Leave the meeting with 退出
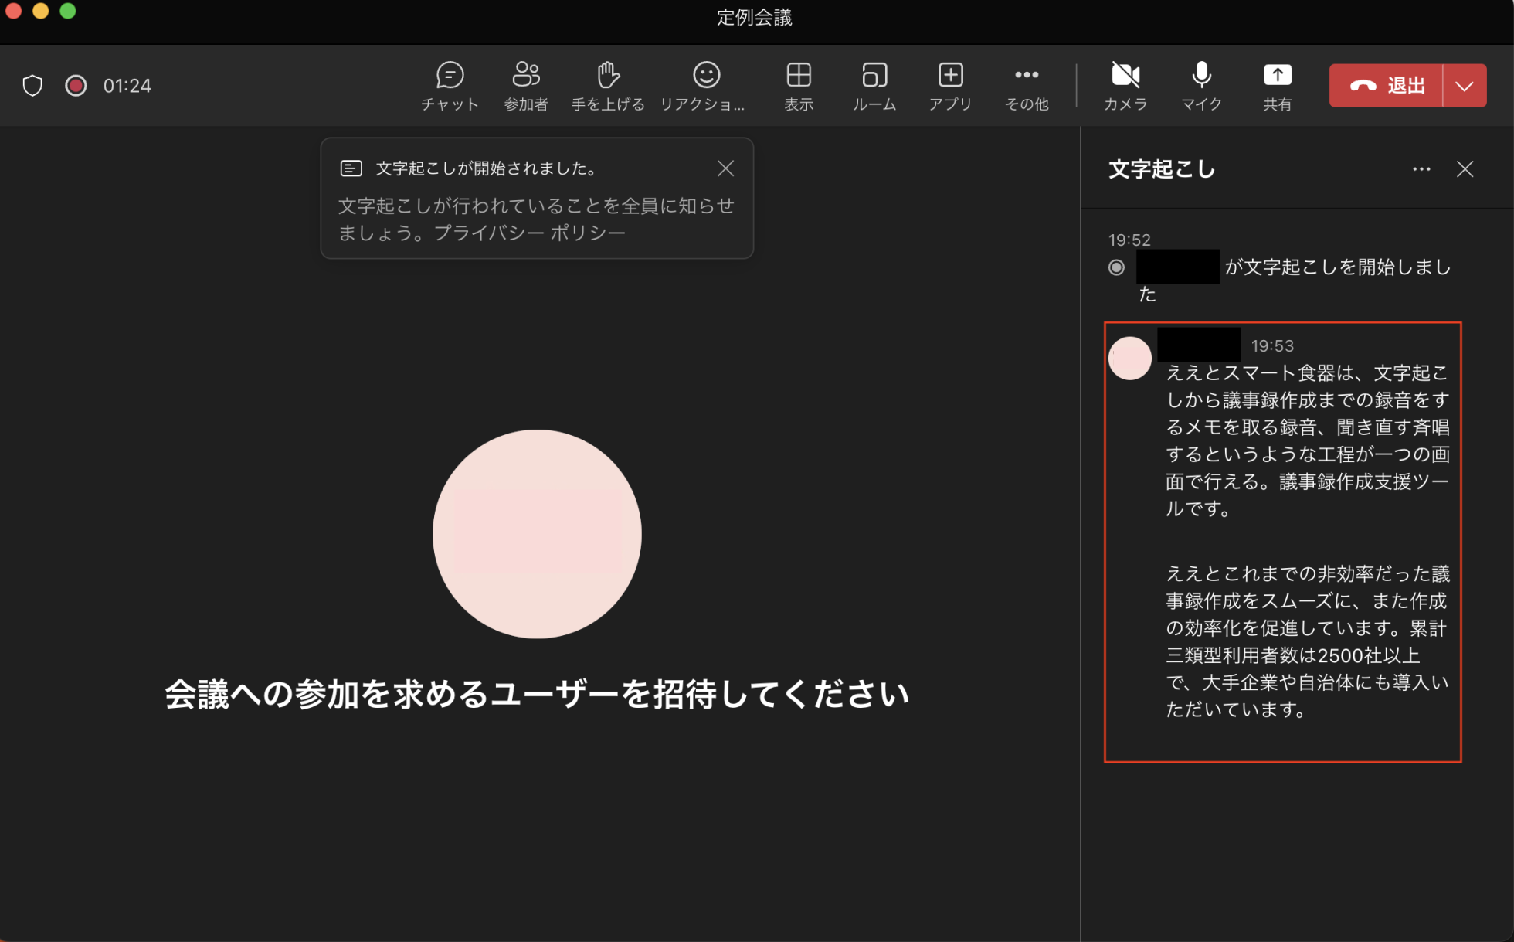This screenshot has width=1514, height=942. tap(1387, 86)
